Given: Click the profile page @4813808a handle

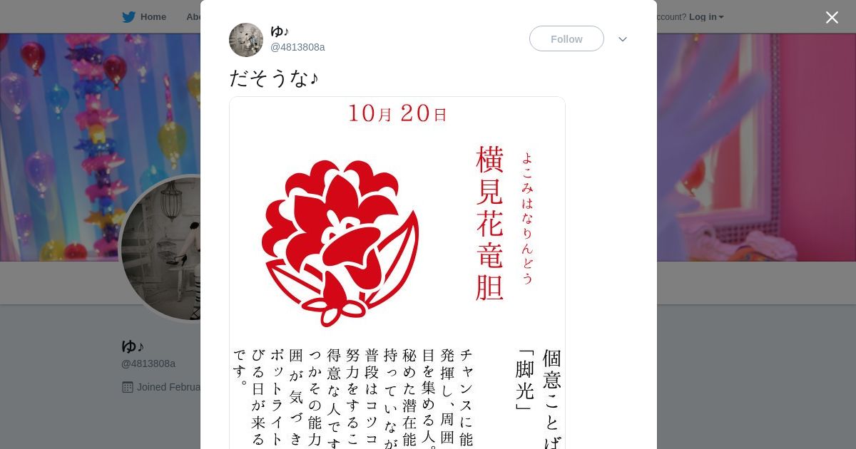Looking at the screenshot, I should coord(148,363).
